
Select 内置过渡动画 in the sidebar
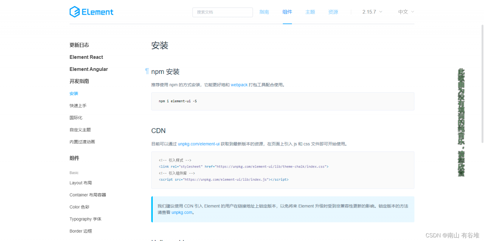82,142
